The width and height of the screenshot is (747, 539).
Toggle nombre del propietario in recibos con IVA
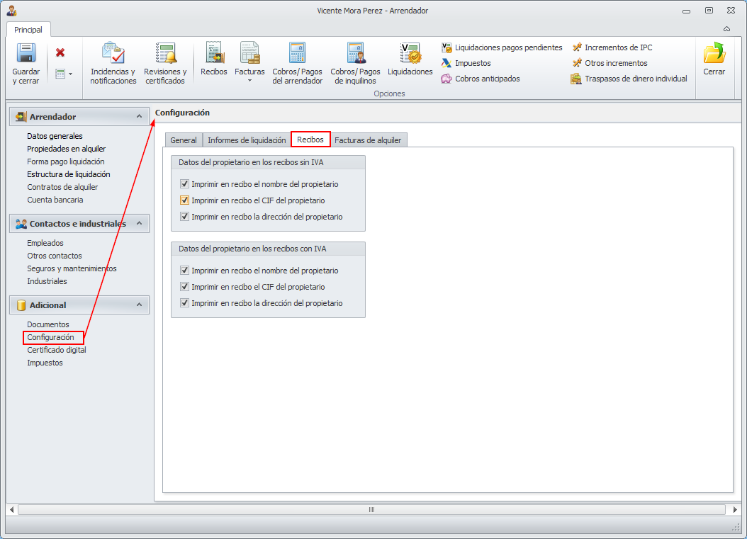[184, 270]
